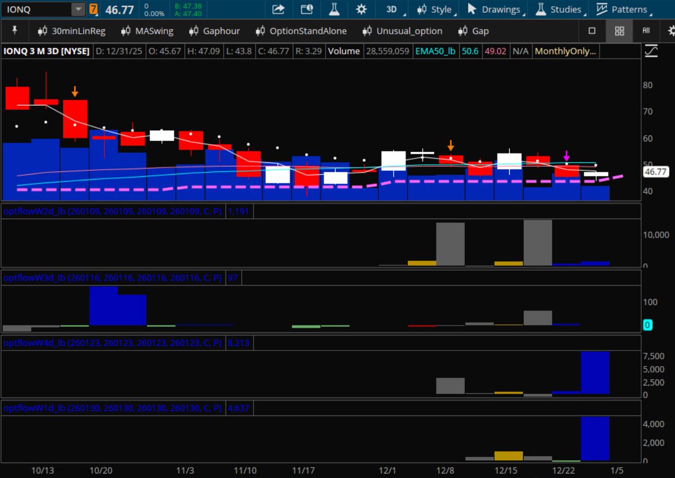Open the flask analysis tools icon
Viewport: 675px width, 478px height.
tap(334, 9)
